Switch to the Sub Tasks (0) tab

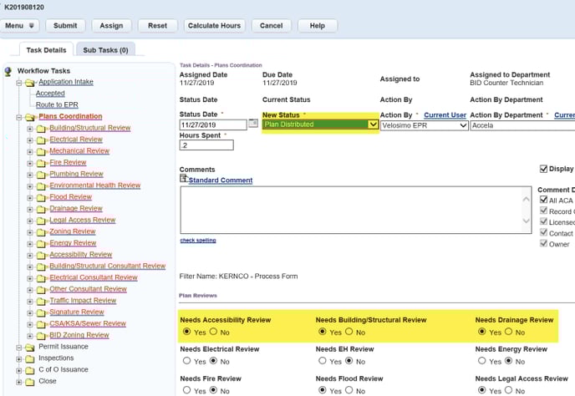[x=105, y=50]
